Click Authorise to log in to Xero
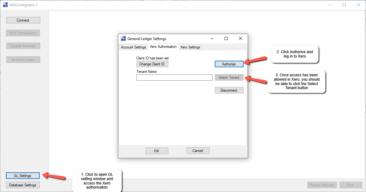This screenshot has height=192, width=366. point(229,64)
